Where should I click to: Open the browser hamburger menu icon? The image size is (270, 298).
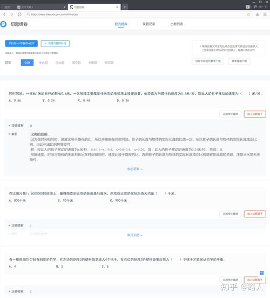coord(265,14)
